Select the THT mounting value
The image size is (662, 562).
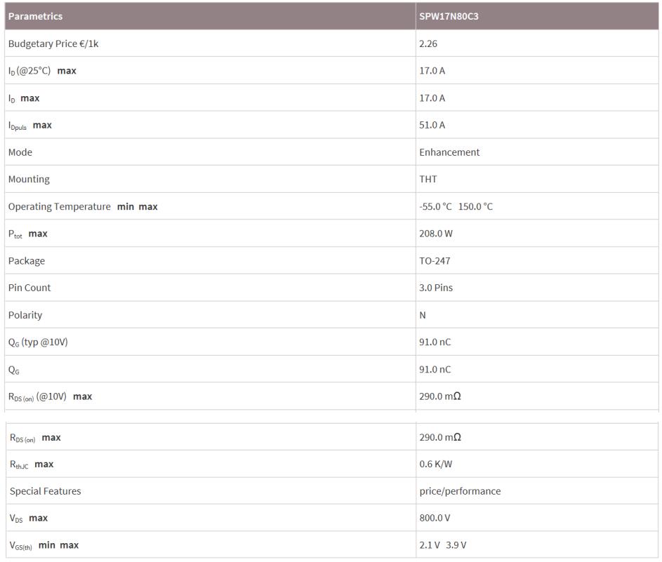click(428, 179)
